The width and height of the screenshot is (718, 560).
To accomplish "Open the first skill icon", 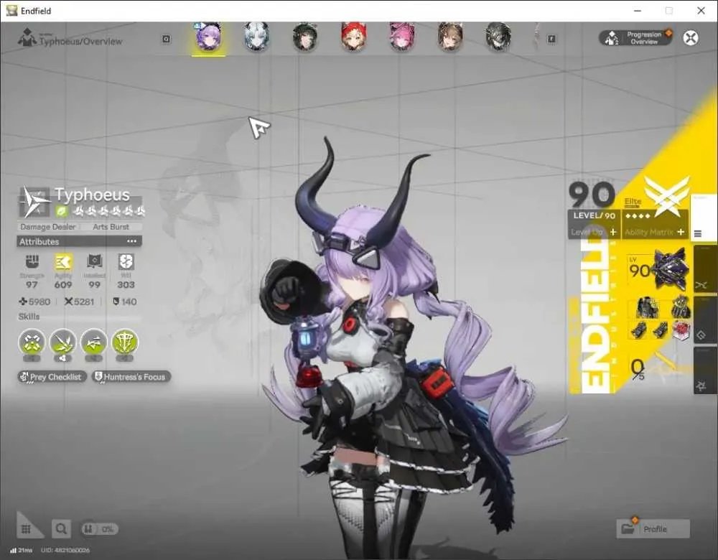I will coord(32,342).
